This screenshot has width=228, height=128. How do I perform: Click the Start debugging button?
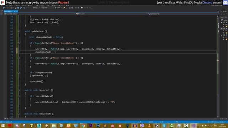pos(58,8)
